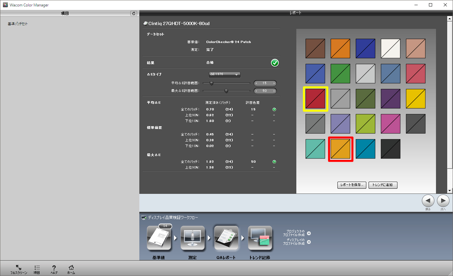Click the green check beside 最大ΔE tolerance 50
The height and width of the screenshot is (276, 453).
[274, 162]
